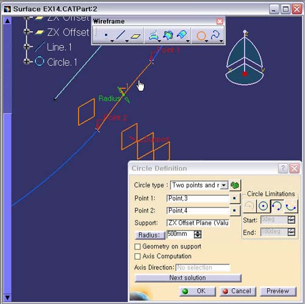Click the Radius value stepper arrows
The width and height of the screenshot is (305, 304).
198,235
